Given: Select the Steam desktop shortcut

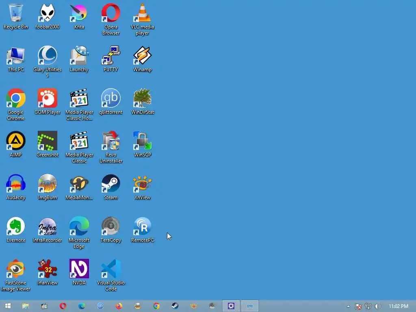Looking at the screenshot, I should pos(110,187).
